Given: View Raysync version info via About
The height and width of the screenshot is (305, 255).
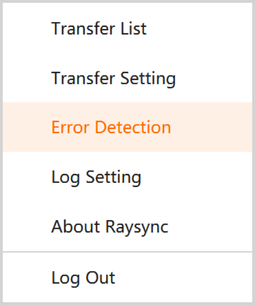Looking at the screenshot, I should click(x=127, y=226).
